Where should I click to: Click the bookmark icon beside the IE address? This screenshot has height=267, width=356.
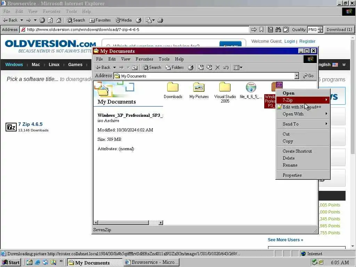pyautogui.click(x=261, y=30)
